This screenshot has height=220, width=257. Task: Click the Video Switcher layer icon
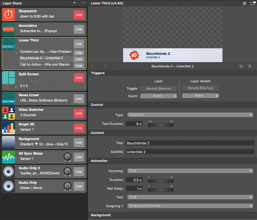tap(9, 113)
